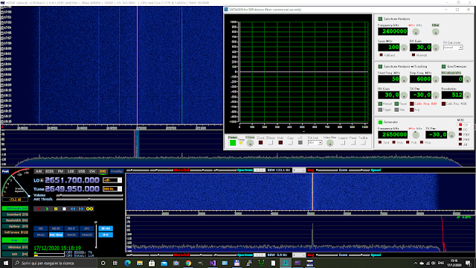Viewport: 476px width, 268px height.
Task: Click the Y Zoom knob in SATSAGEN toolbar
Action: pos(250,143)
